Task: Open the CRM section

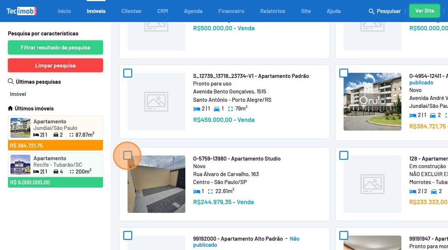Action: (x=162, y=11)
